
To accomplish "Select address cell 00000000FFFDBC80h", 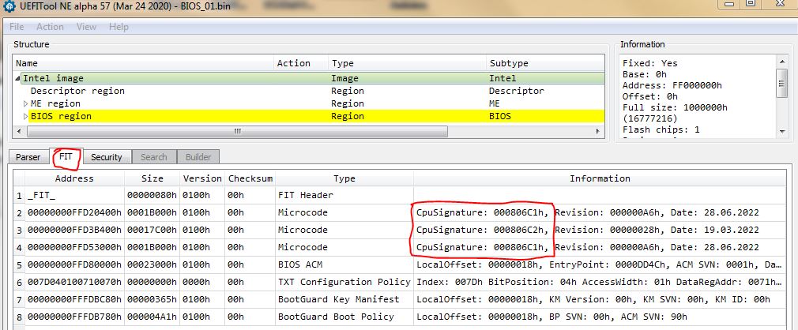I will coord(74,299).
